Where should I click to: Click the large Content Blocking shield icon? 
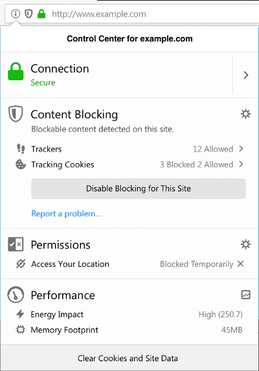pyautogui.click(x=16, y=114)
